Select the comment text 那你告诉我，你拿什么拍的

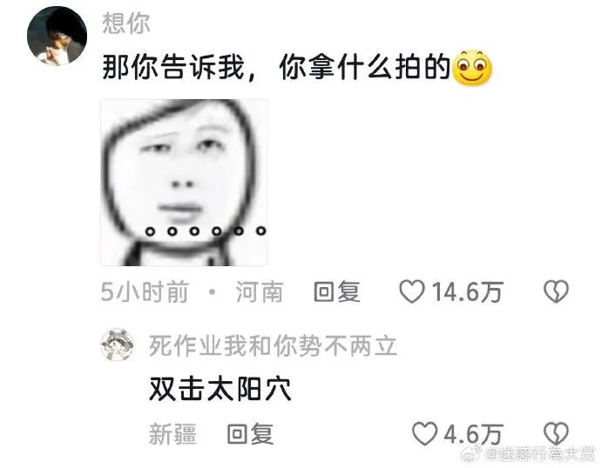(x=276, y=67)
